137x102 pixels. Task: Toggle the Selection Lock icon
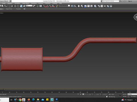coord(80,94)
